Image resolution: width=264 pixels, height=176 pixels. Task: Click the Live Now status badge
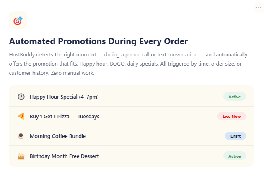click(231, 116)
